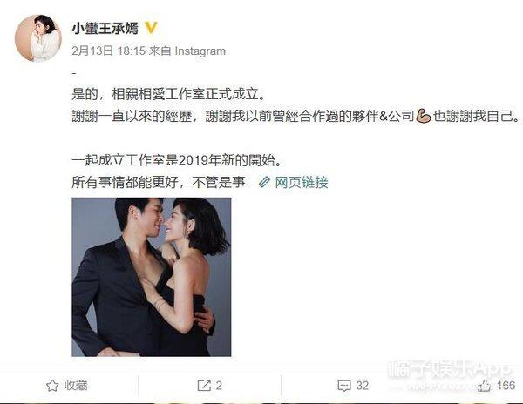Screen dimensions: 523x404
Task: Click the comment bubble icon
Action: point(344,386)
